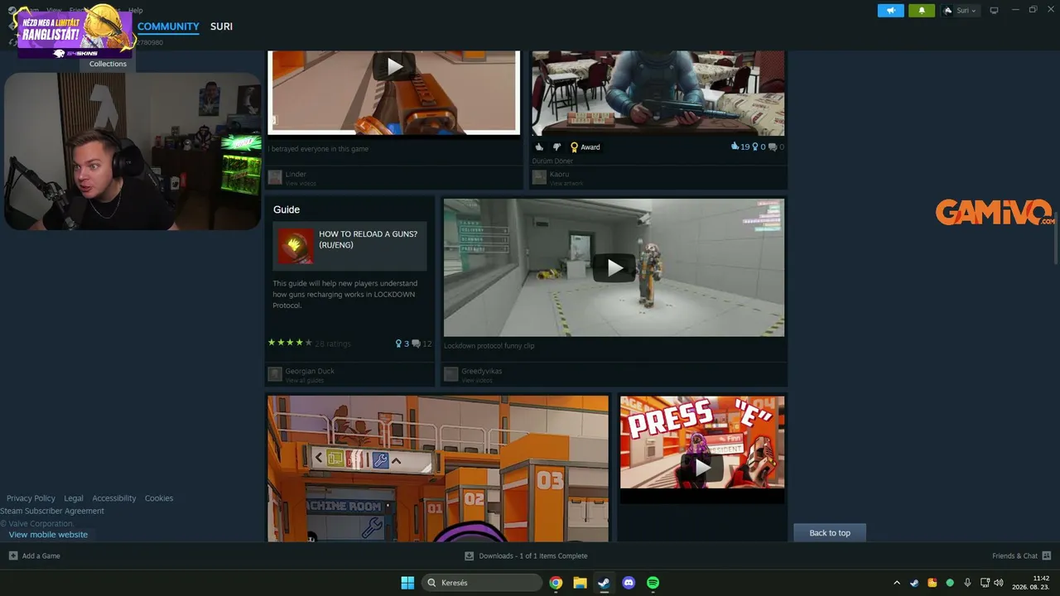Click the Steam system tray icon
This screenshot has height=596, width=1060.
click(x=914, y=583)
